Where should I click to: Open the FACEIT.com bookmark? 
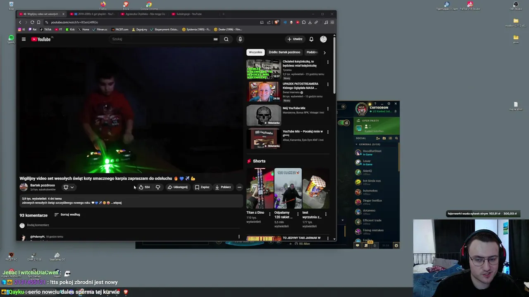coord(119,30)
